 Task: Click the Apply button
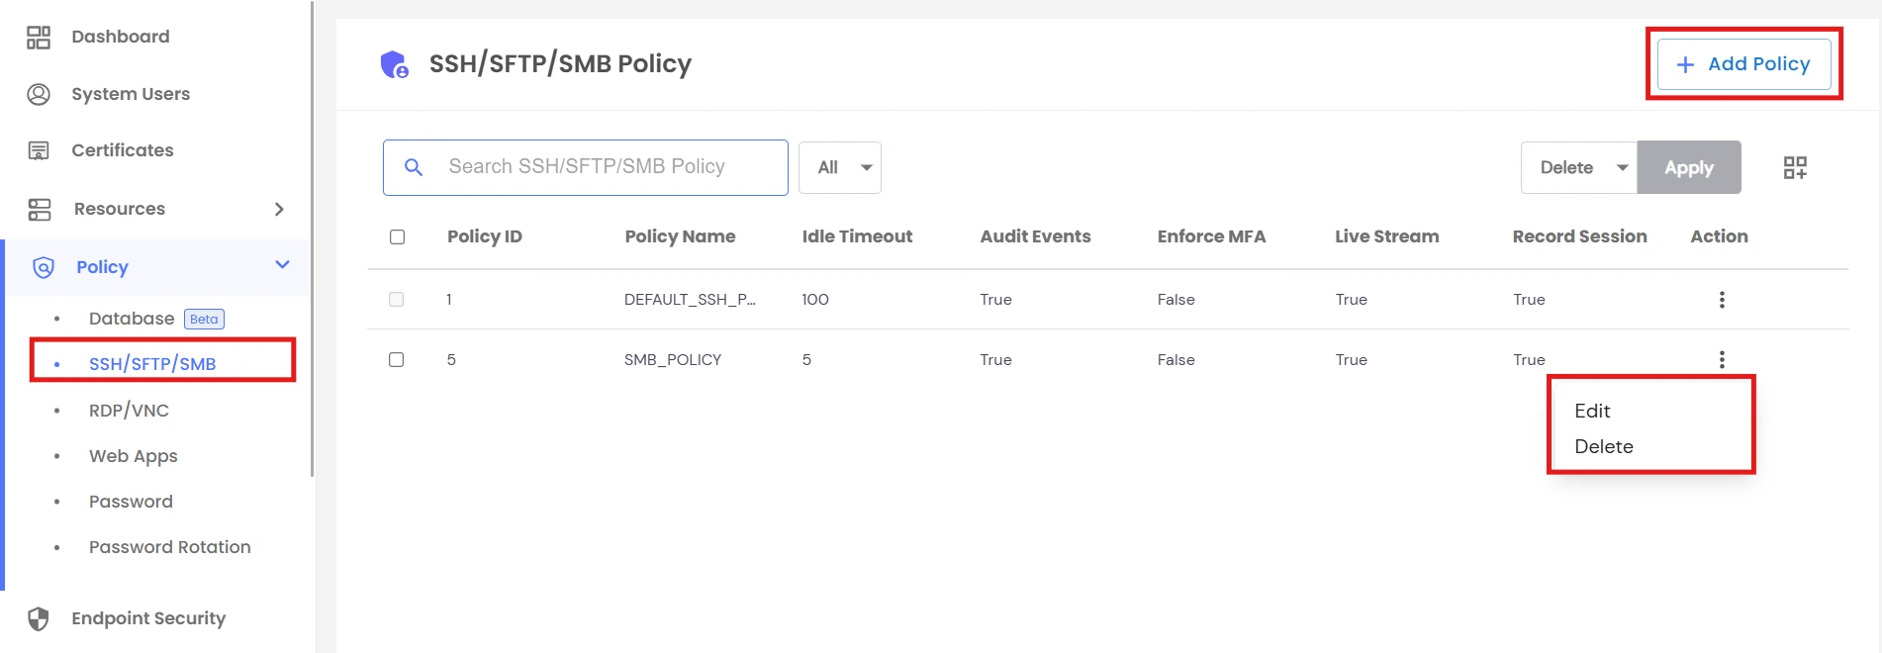click(x=1689, y=167)
